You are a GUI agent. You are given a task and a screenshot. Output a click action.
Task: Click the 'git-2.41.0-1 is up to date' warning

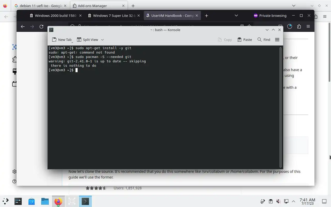pos(97,61)
